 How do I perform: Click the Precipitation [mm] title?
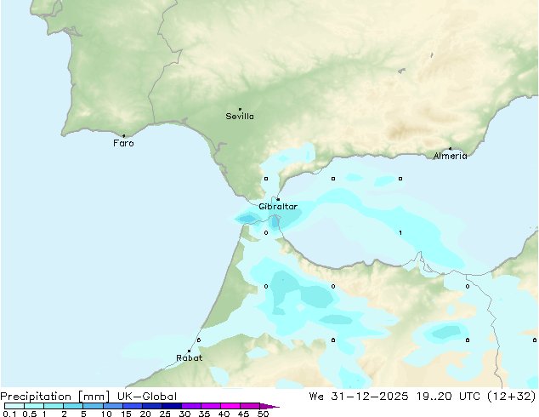55,397
